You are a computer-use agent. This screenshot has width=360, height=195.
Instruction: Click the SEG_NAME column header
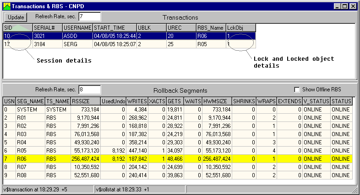click(x=30, y=101)
